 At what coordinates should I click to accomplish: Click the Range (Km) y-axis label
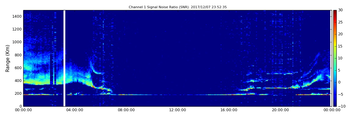(8, 58)
